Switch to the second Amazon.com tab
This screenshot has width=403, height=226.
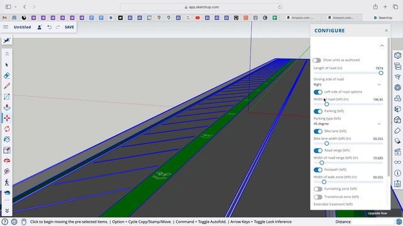341,18
